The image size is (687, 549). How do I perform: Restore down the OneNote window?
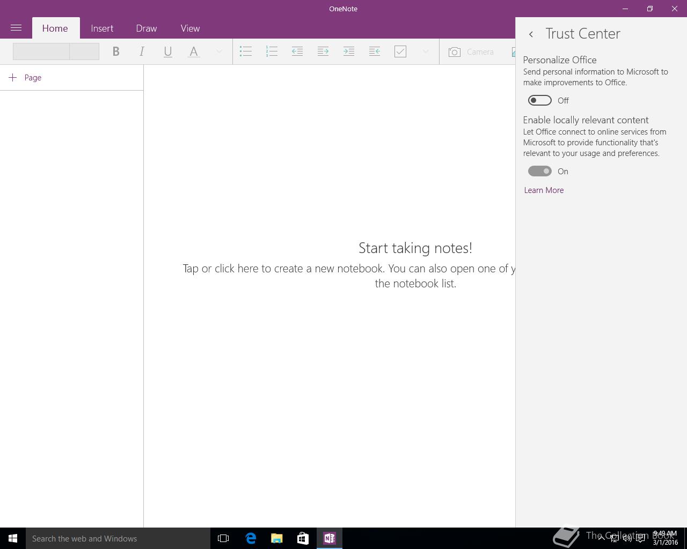pos(650,9)
